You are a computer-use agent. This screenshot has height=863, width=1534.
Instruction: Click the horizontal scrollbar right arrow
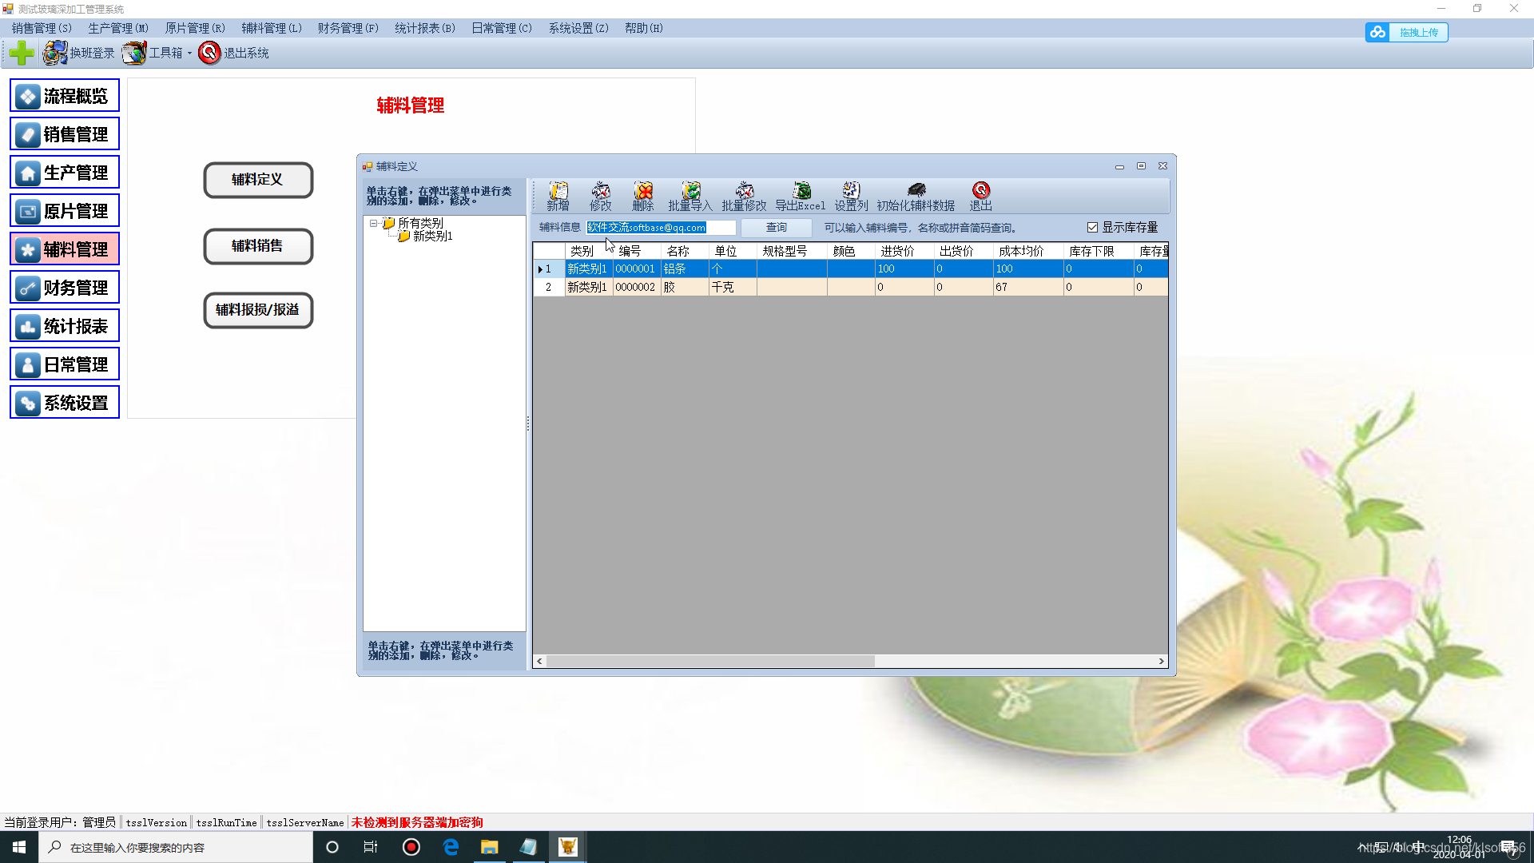pyautogui.click(x=1161, y=661)
